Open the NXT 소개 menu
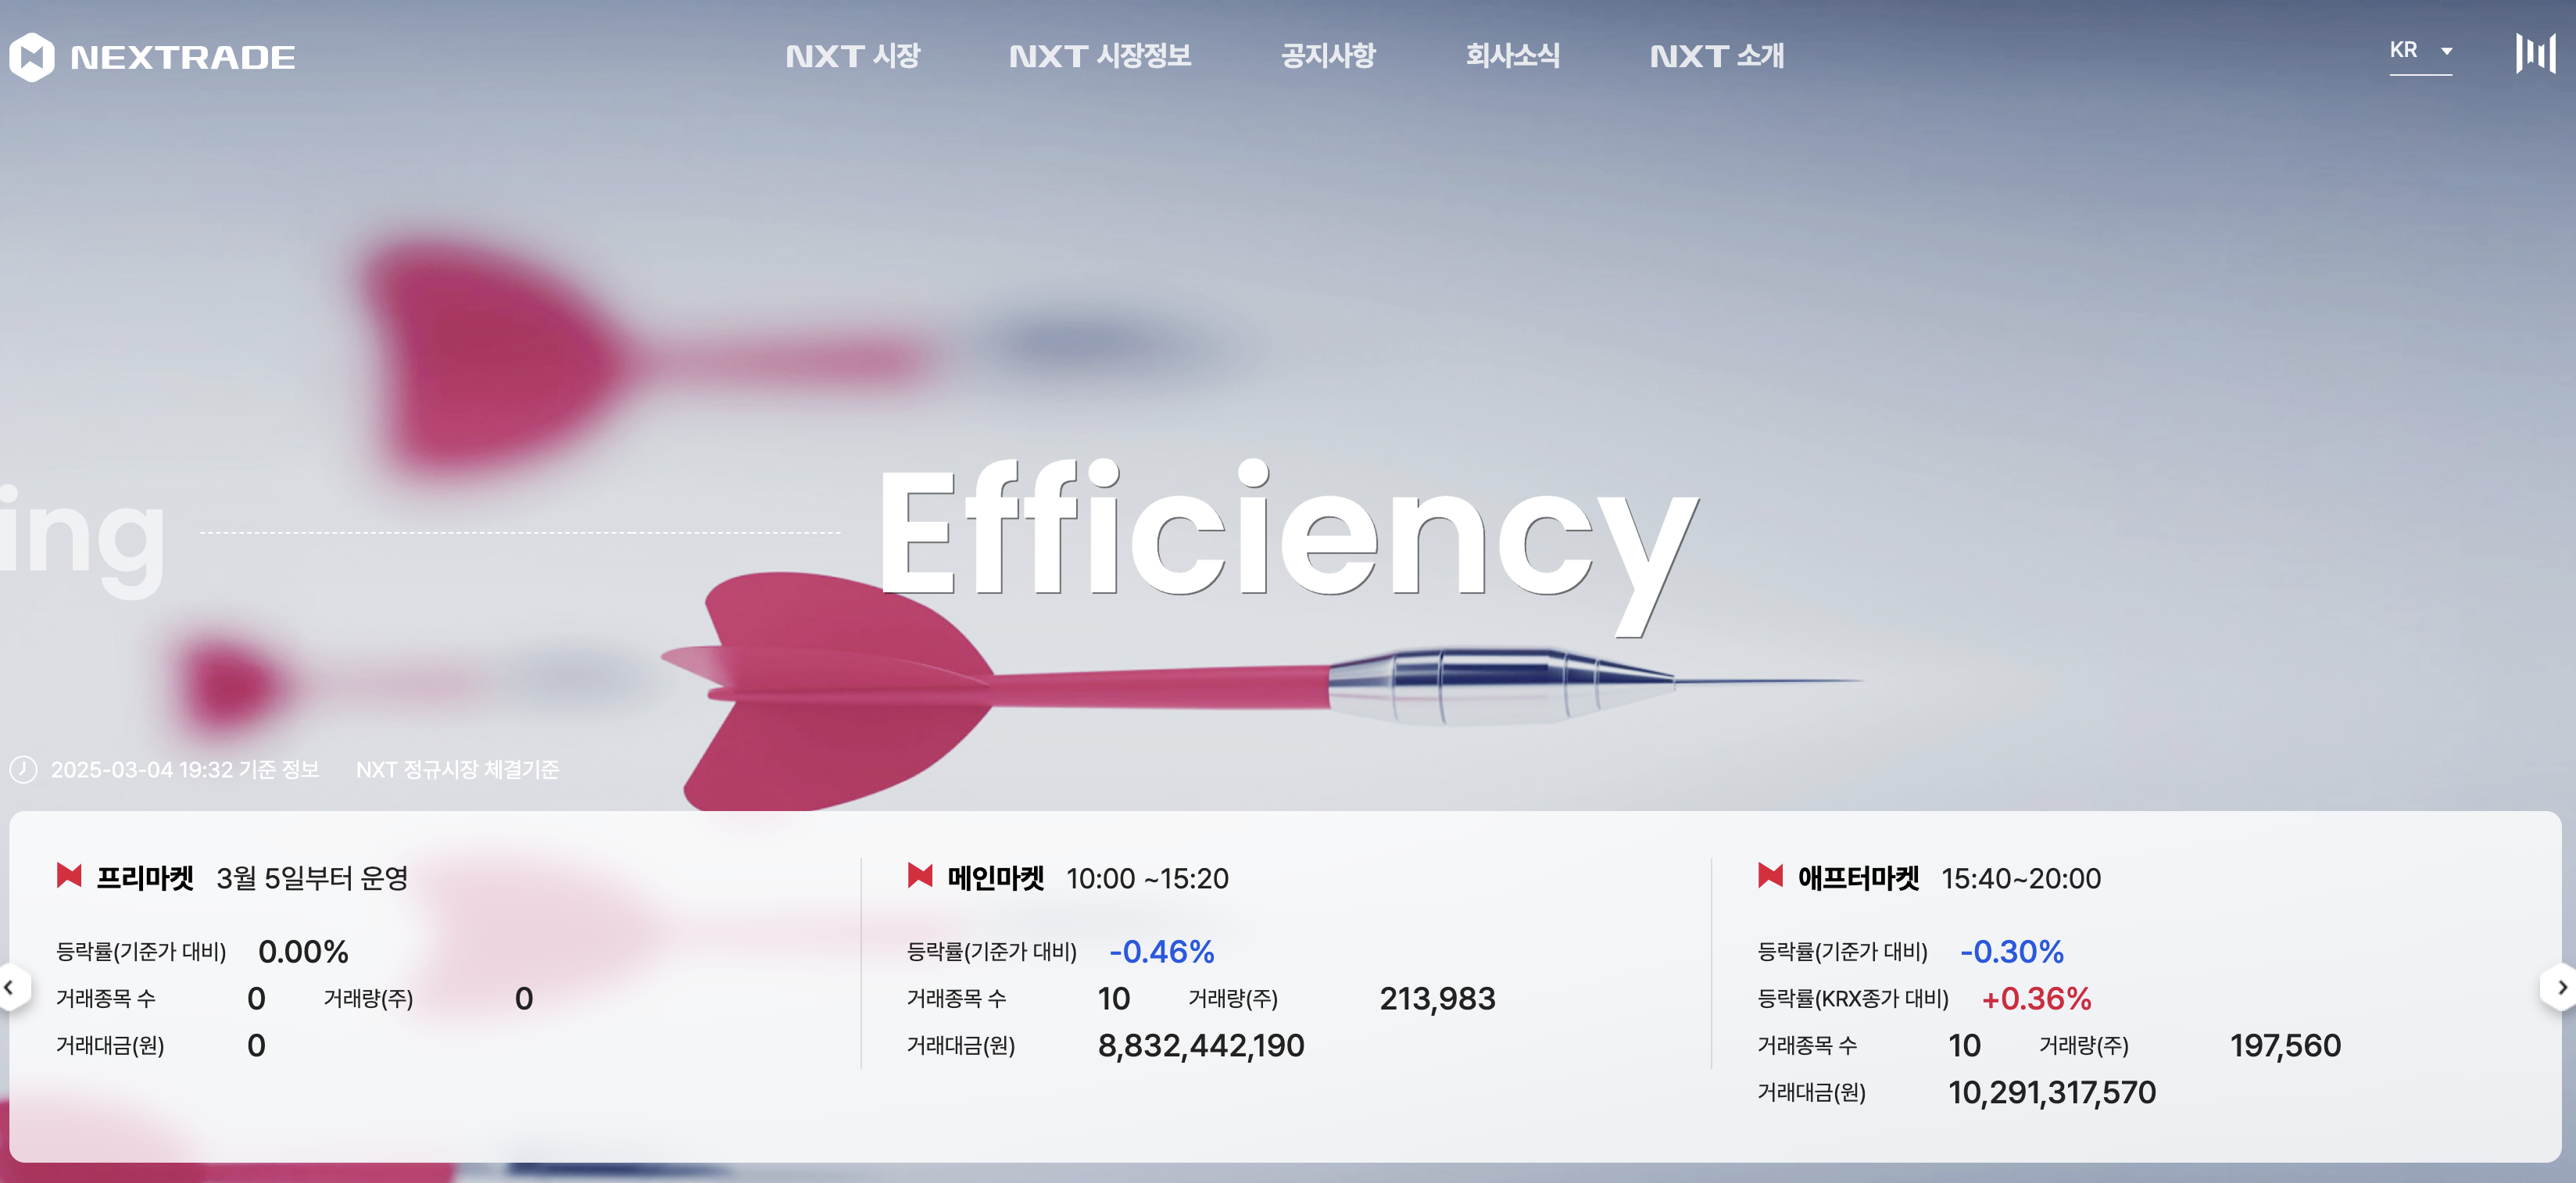Screen dimensions: 2576x1183 tap(1716, 56)
